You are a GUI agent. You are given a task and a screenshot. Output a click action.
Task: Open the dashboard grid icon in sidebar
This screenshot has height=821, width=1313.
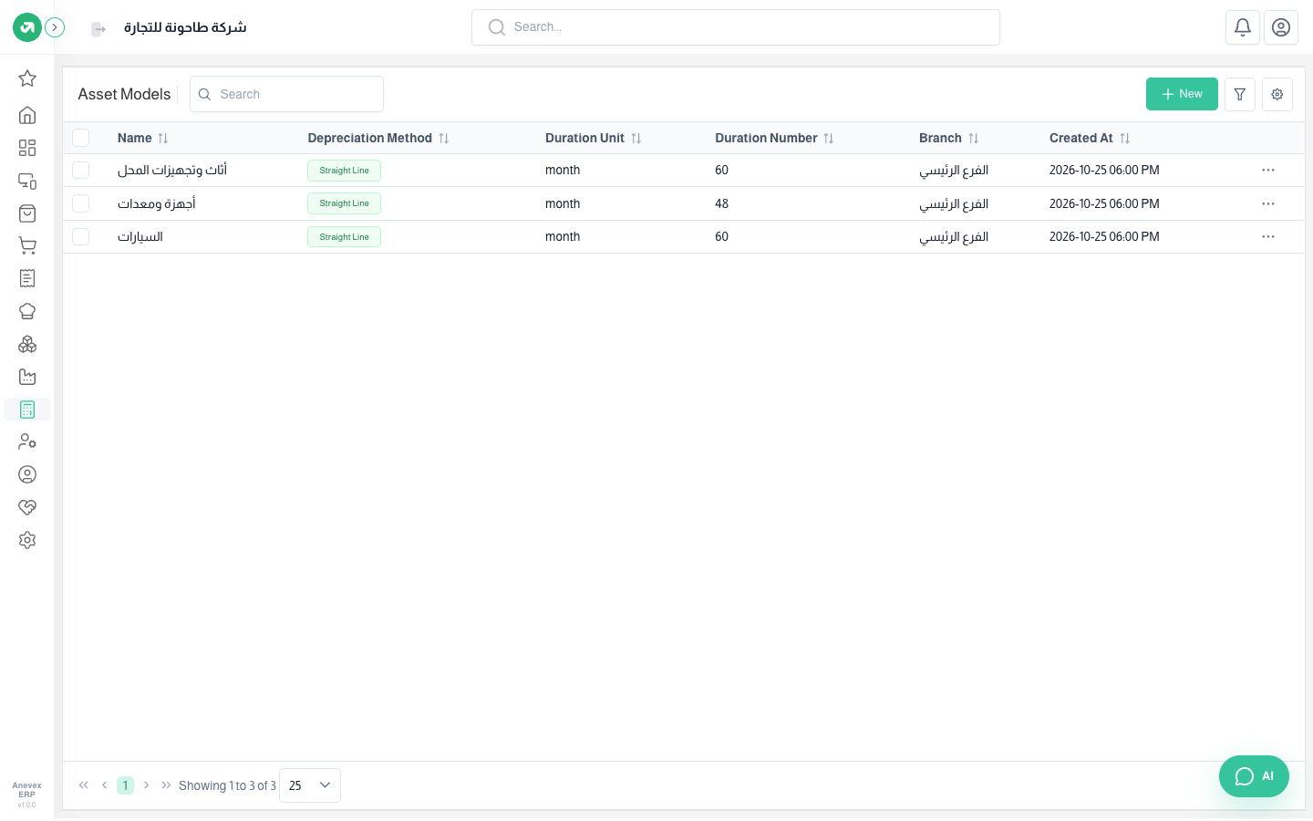27,148
